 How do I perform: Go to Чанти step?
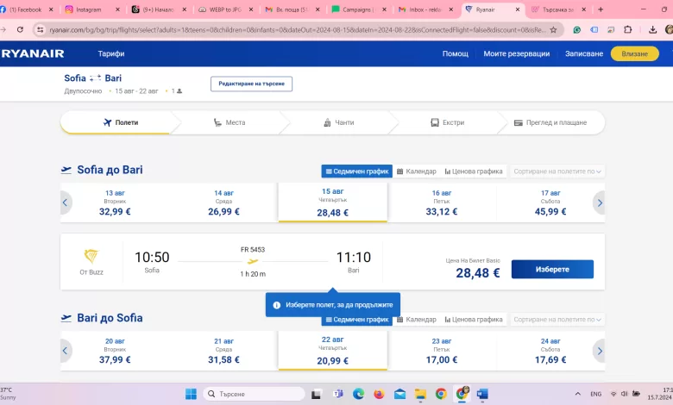click(339, 122)
